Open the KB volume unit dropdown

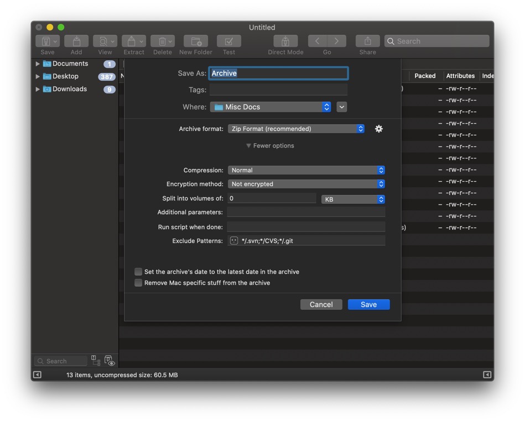[353, 199]
